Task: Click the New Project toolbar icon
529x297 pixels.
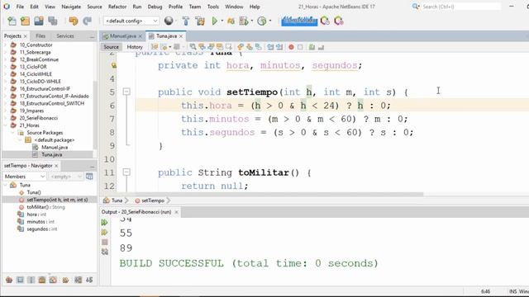Action: tap(25, 21)
